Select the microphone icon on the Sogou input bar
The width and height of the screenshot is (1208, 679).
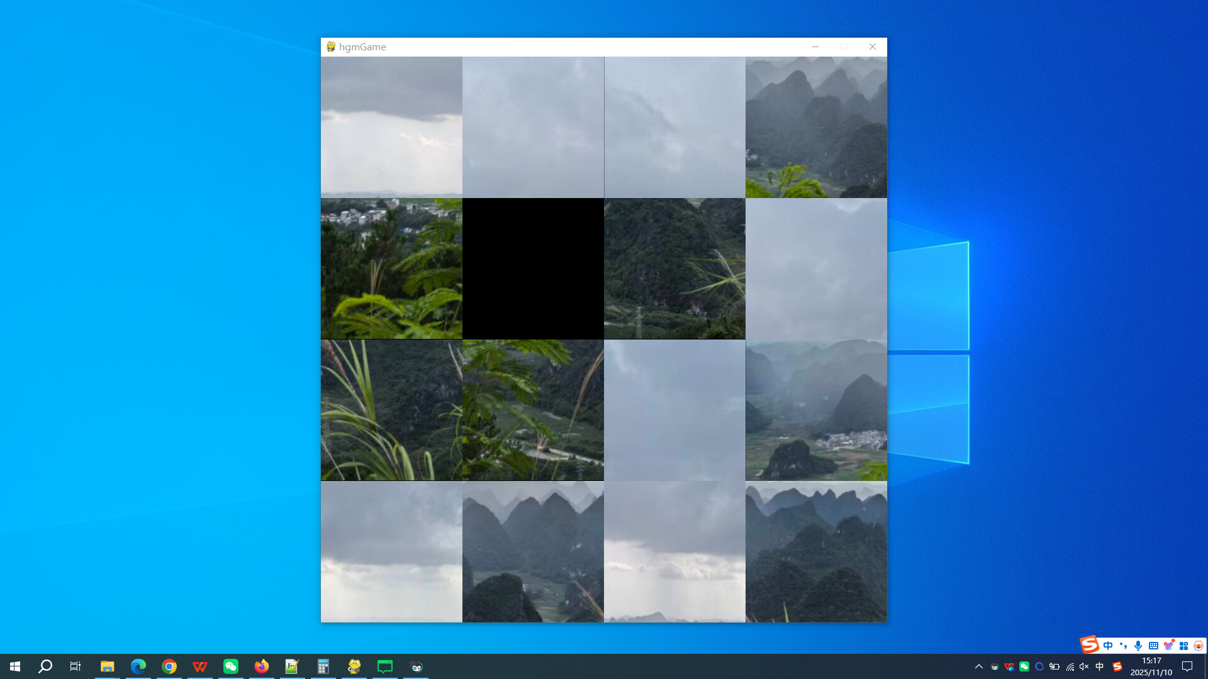tap(1138, 645)
